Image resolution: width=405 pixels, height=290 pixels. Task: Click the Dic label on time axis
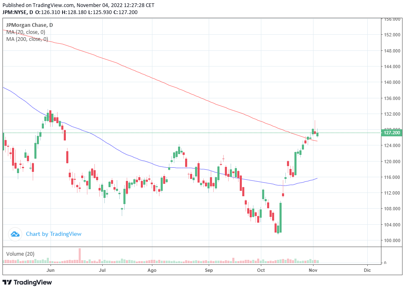[x=367, y=270]
